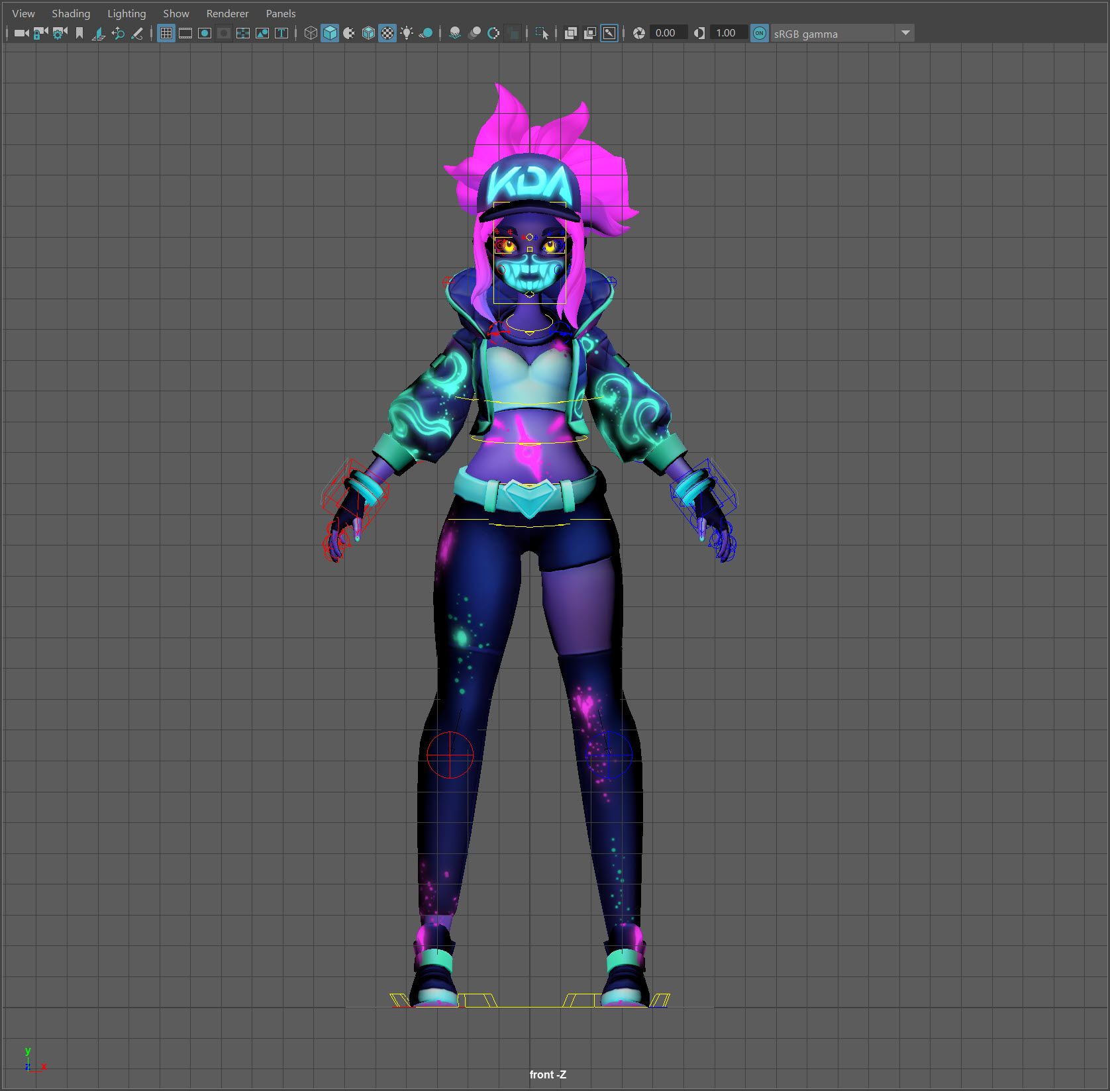Image resolution: width=1110 pixels, height=1091 pixels.
Task: Toggle the Textured checkered sphere icon
Action: pyautogui.click(x=387, y=33)
